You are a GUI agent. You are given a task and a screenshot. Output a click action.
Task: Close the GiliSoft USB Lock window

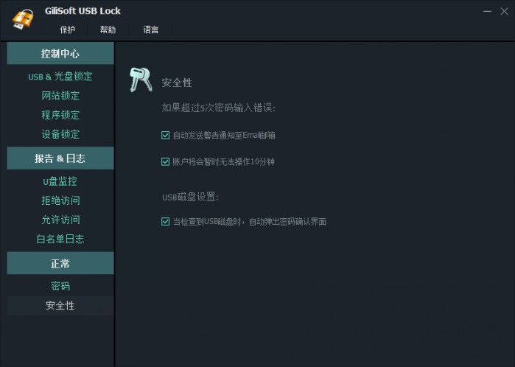(x=504, y=12)
